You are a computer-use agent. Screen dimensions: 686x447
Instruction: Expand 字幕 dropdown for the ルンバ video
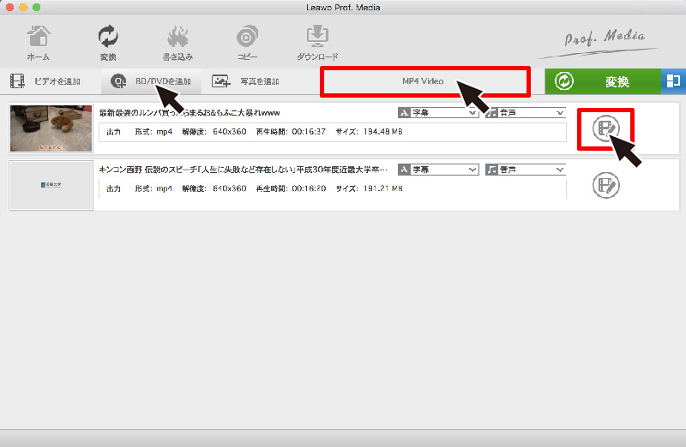coord(438,113)
